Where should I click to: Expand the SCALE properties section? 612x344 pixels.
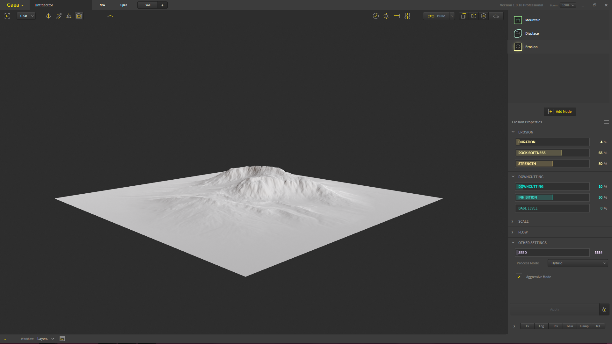click(523, 221)
